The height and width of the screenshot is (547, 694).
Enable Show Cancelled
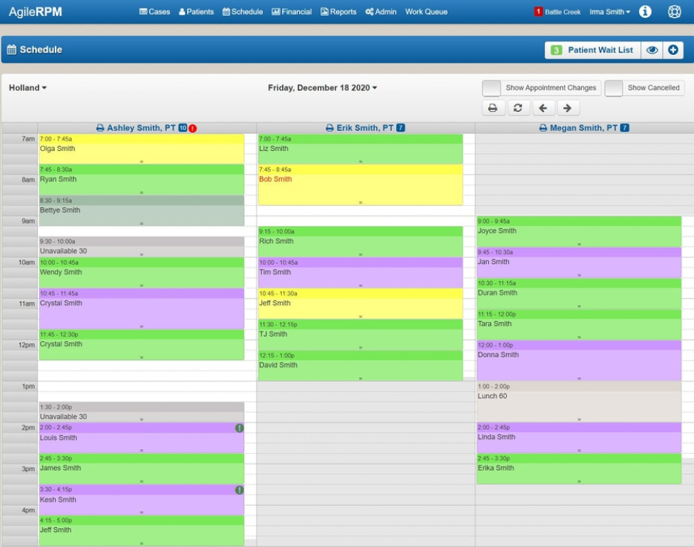(615, 87)
